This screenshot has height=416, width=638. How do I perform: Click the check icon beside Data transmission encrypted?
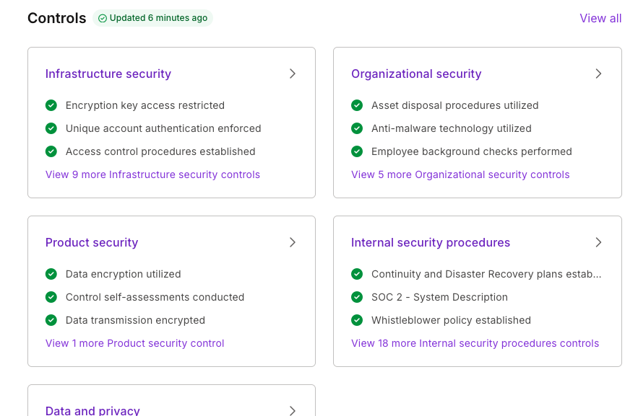pos(51,320)
